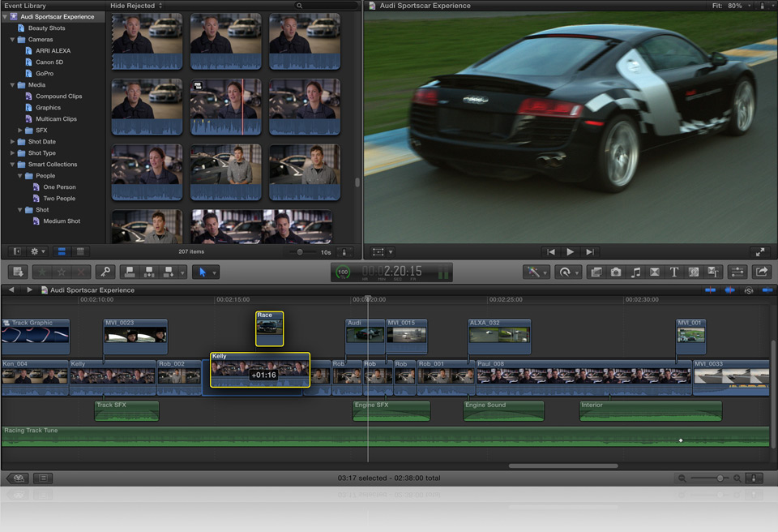Insert the selected clip into storyline
Viewport: 778px width, 532px height.
pos(149,272)
